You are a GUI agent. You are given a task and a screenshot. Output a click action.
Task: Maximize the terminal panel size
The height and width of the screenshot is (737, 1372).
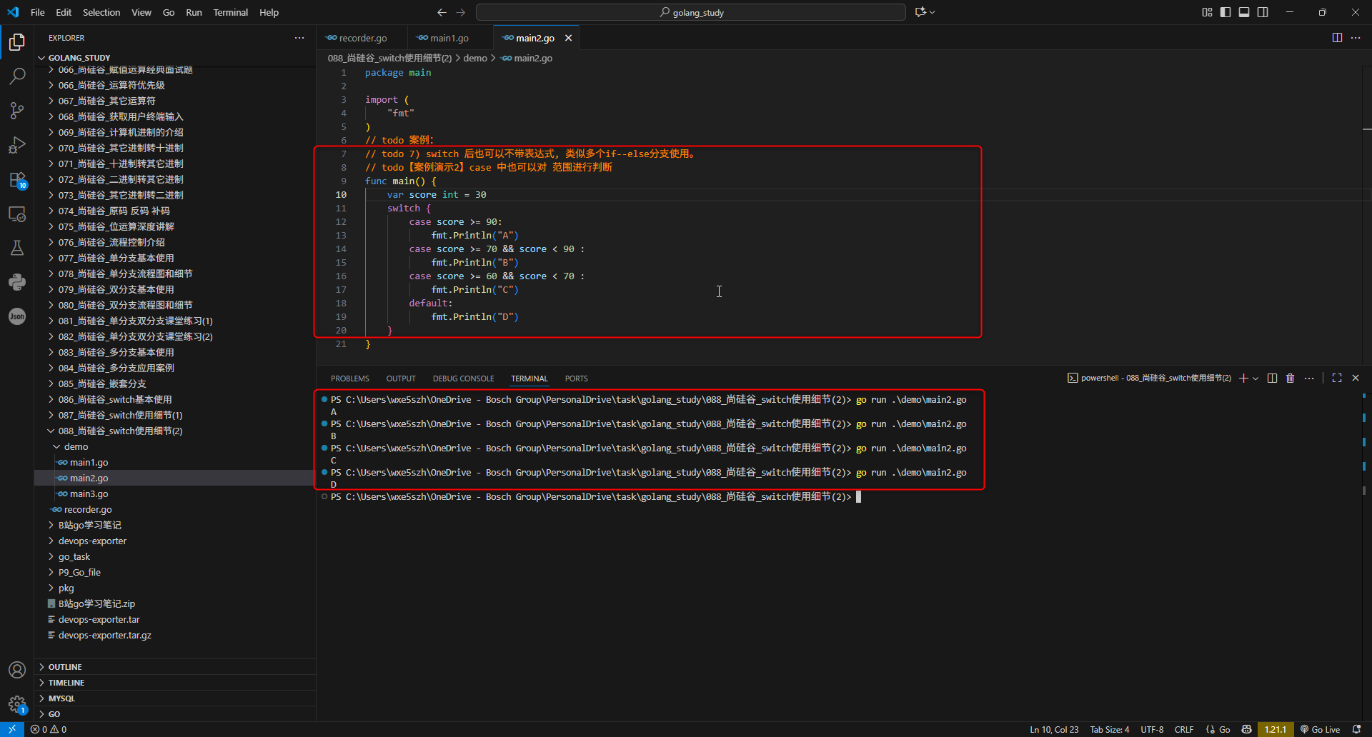(1337, 378)
